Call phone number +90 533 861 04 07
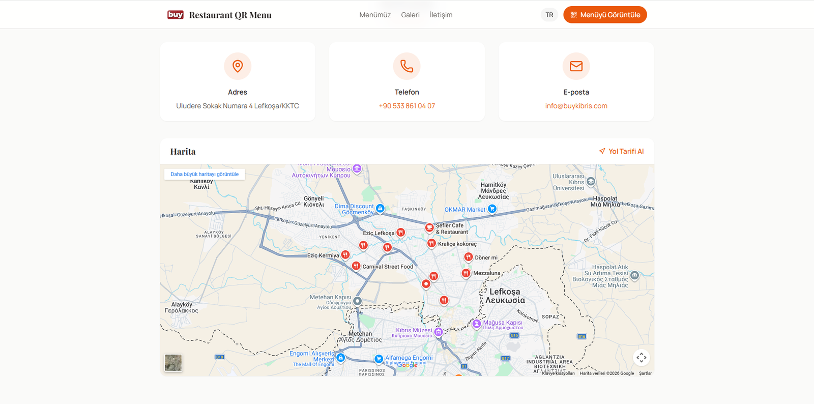 click(x=406, y=106)
